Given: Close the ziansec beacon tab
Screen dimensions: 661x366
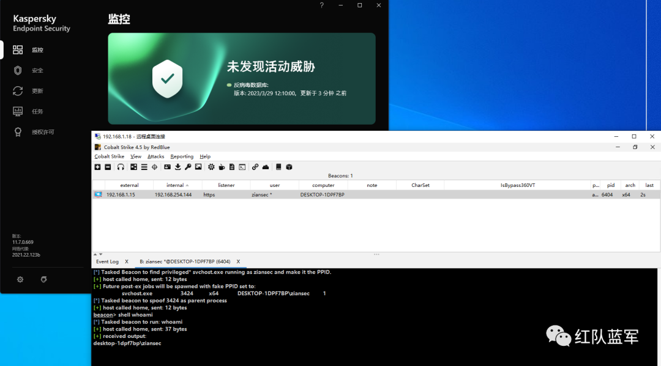Looking at the screenshot, I should point(238,262).
